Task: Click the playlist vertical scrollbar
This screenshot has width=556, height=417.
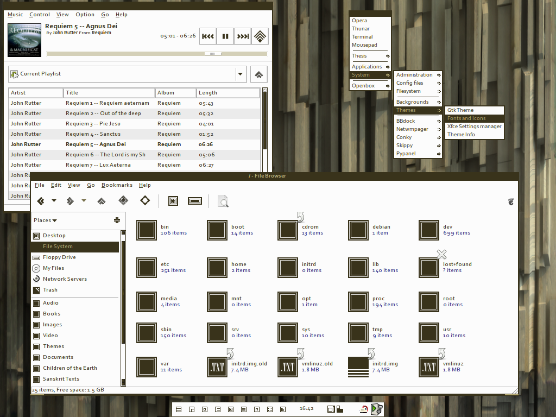Action: click(x=264, y=121)
